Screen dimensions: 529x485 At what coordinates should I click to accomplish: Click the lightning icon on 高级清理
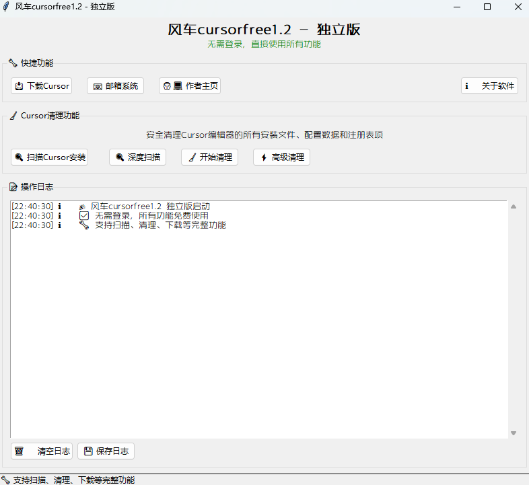click(264, 157)
